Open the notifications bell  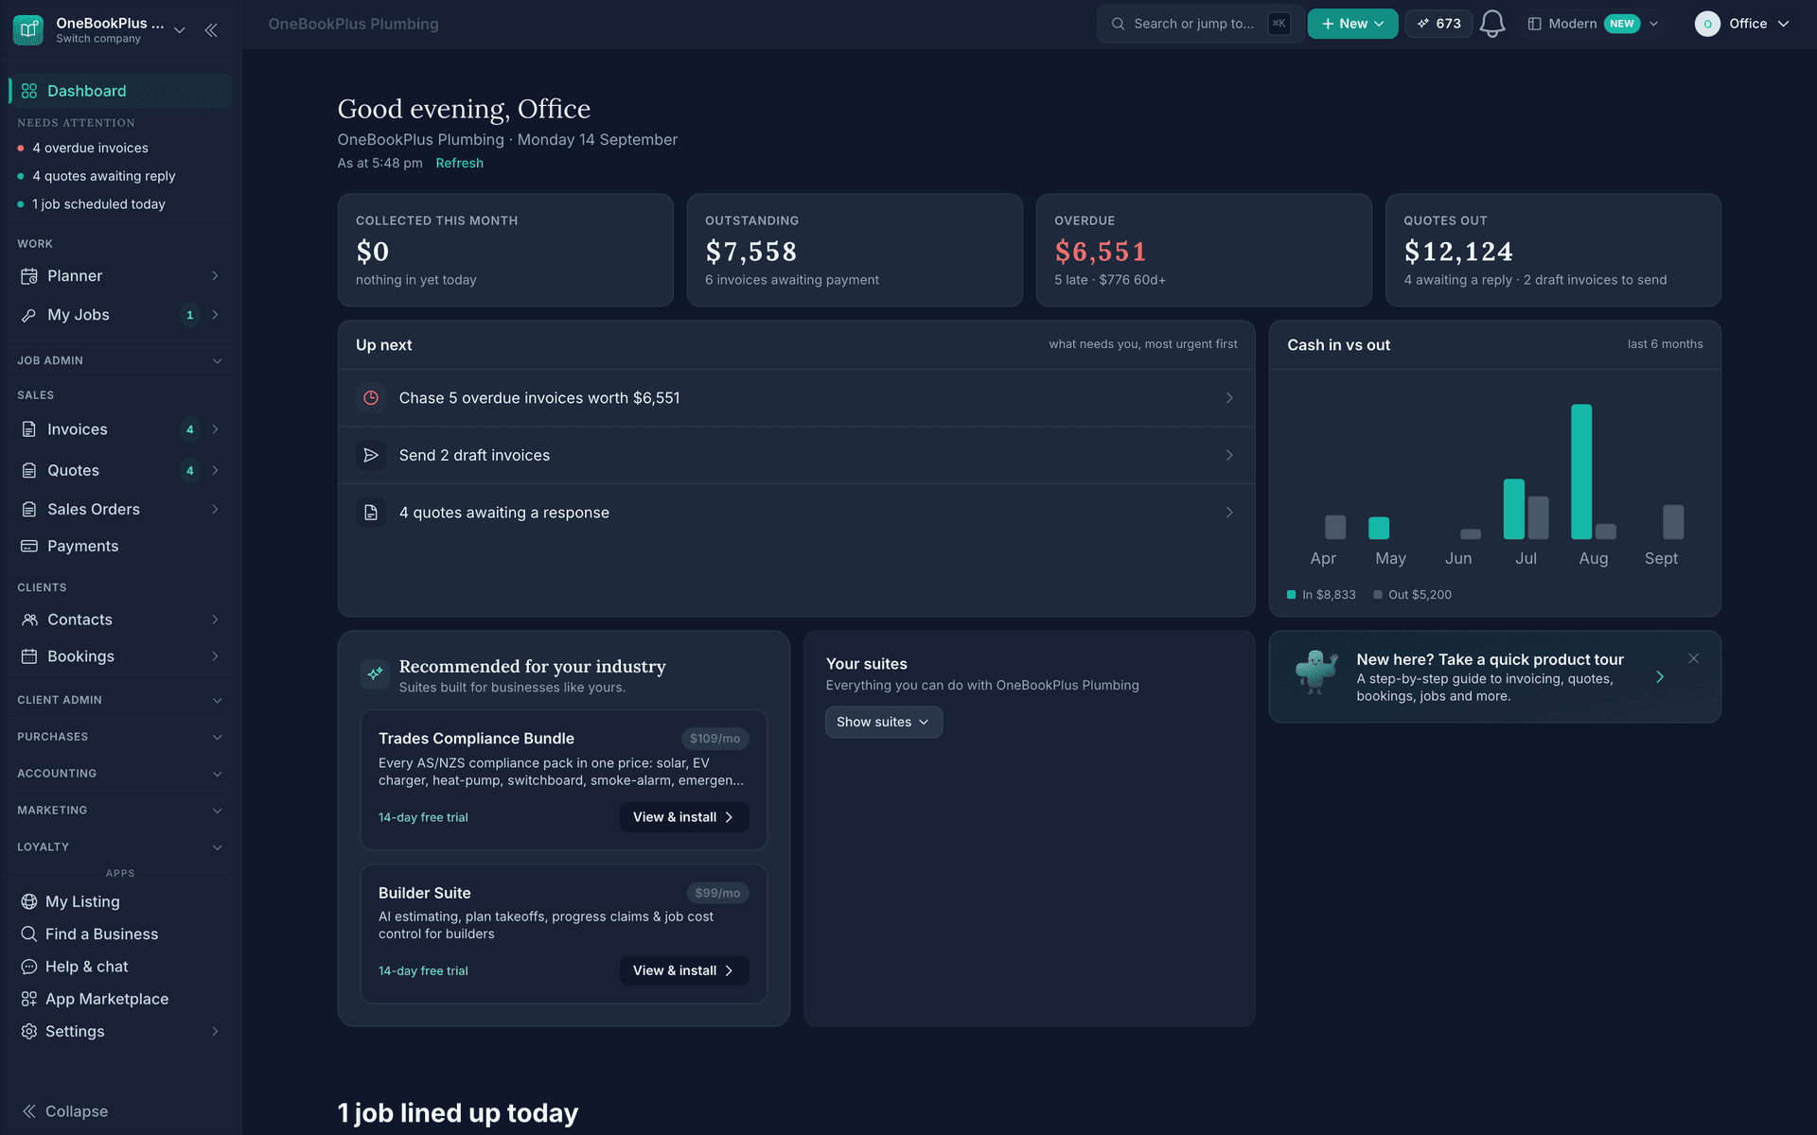1492,24
